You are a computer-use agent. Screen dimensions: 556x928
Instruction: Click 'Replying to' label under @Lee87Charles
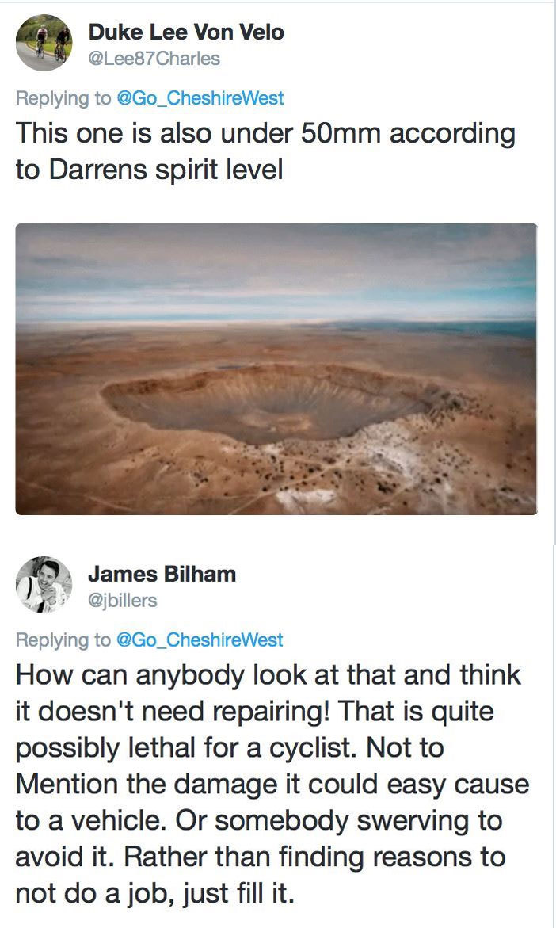coord(63,98)
